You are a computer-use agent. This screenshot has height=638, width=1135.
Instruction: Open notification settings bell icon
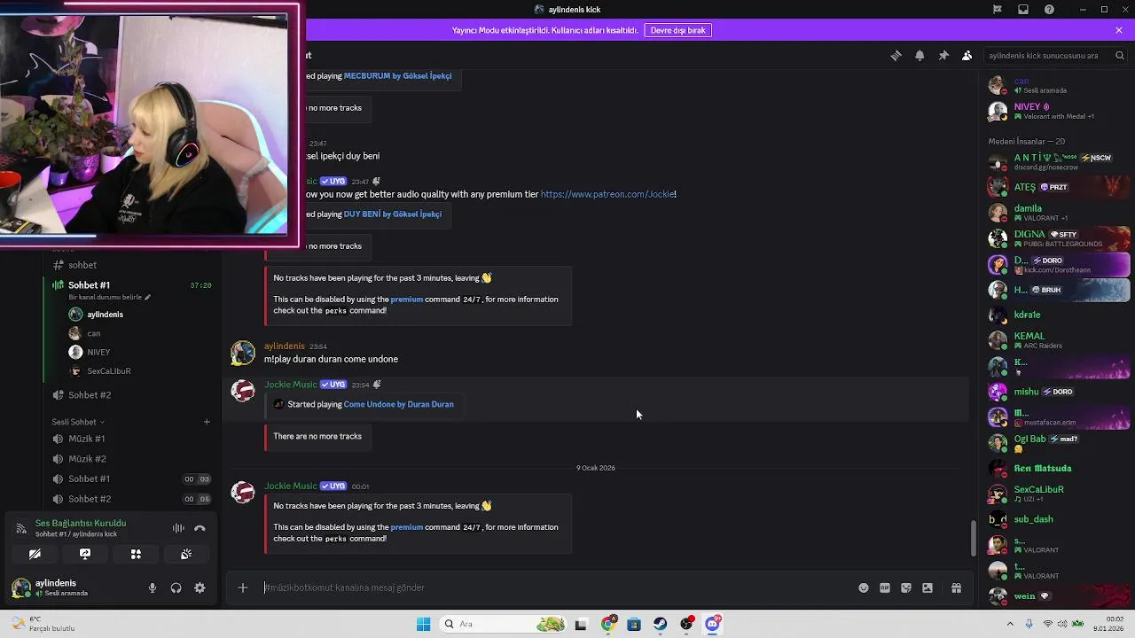coord(920,55)
